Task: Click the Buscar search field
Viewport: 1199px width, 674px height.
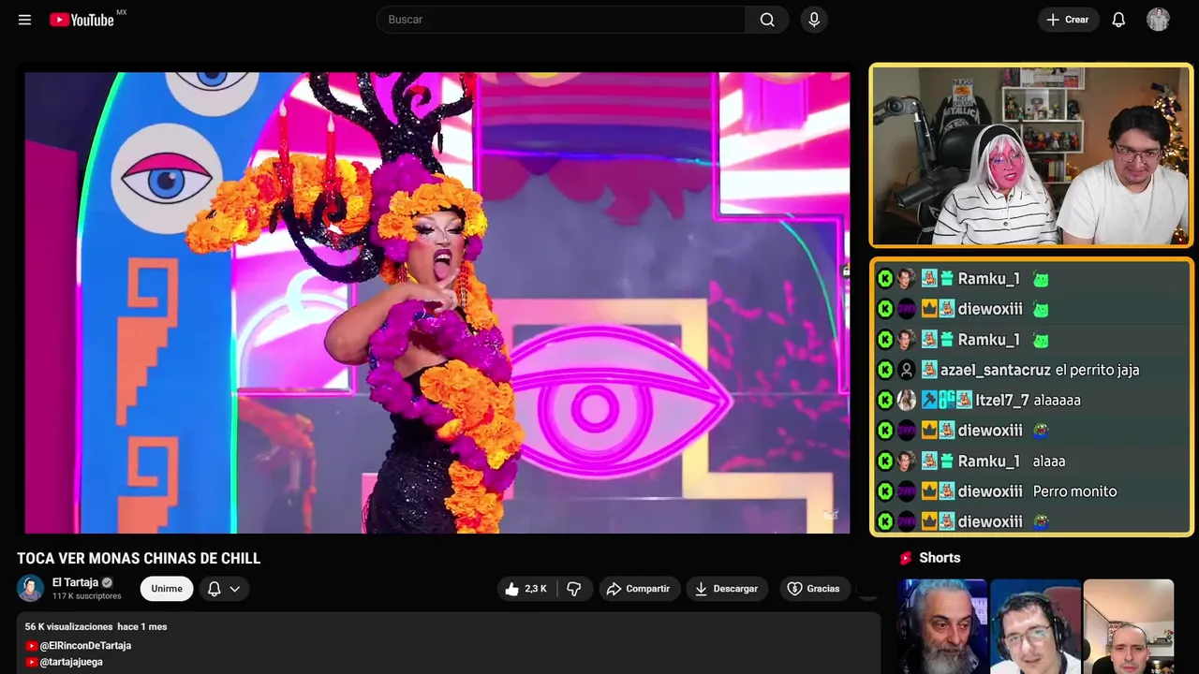Action: click(560, 20)
